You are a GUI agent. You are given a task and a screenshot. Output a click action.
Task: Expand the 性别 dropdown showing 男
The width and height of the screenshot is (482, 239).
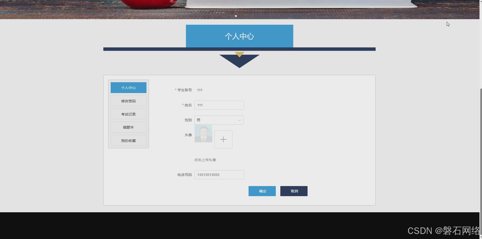(x=219, y=120)
